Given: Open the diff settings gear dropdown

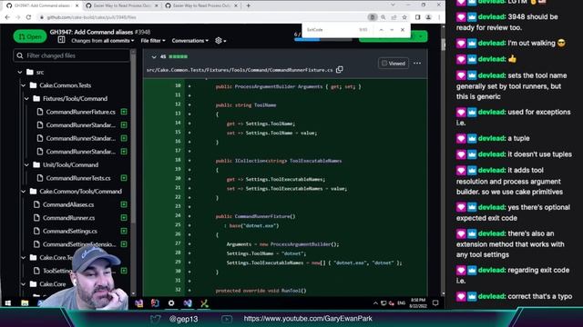Looking at the screenshot, I should 220,40.
